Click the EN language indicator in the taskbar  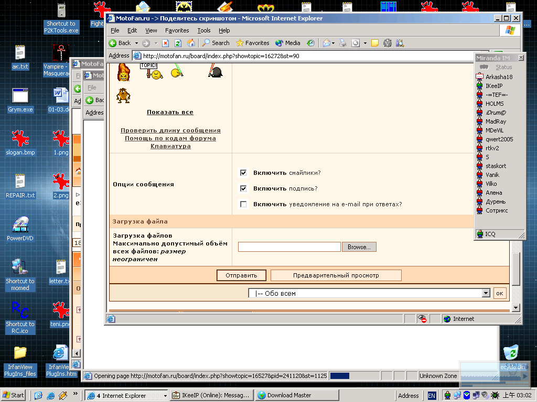coord(432,396)
